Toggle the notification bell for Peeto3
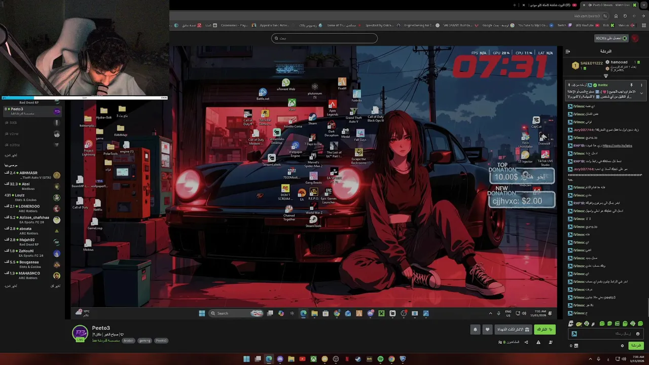The image size is (649, 365). [475, 330]
